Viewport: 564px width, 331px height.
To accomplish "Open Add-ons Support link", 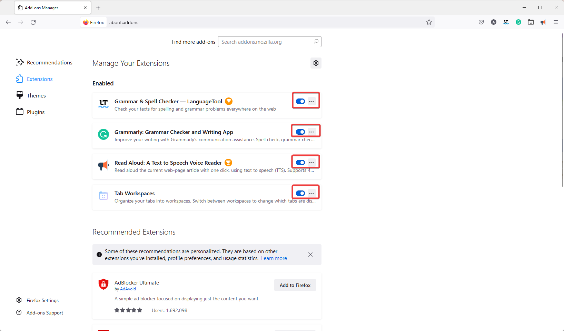I will coord(40,313).
